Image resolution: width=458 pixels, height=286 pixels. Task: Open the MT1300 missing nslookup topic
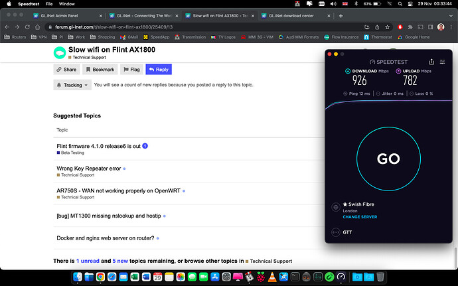coord(109,216)
